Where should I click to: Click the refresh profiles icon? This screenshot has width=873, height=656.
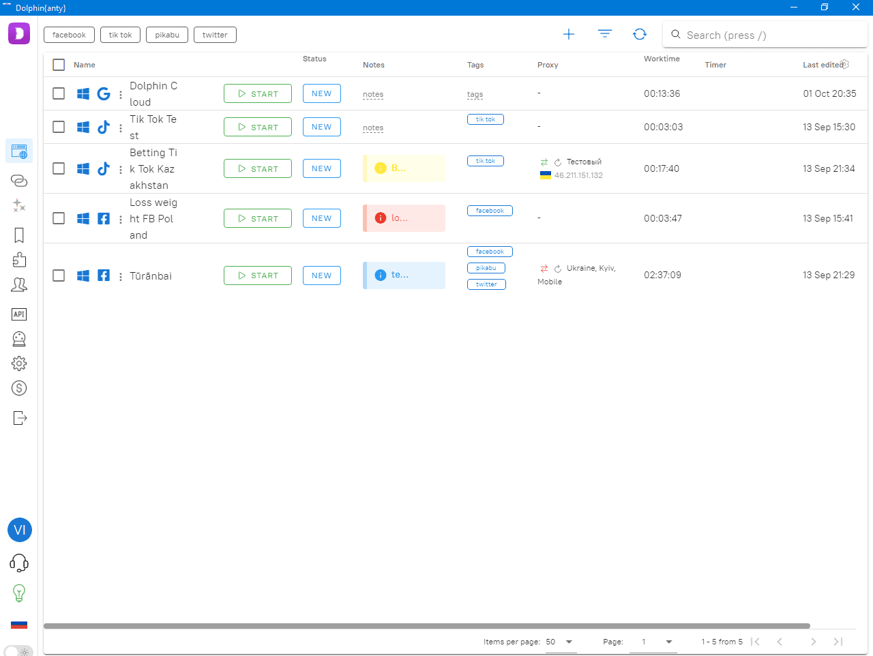click(x=640, y=34)
